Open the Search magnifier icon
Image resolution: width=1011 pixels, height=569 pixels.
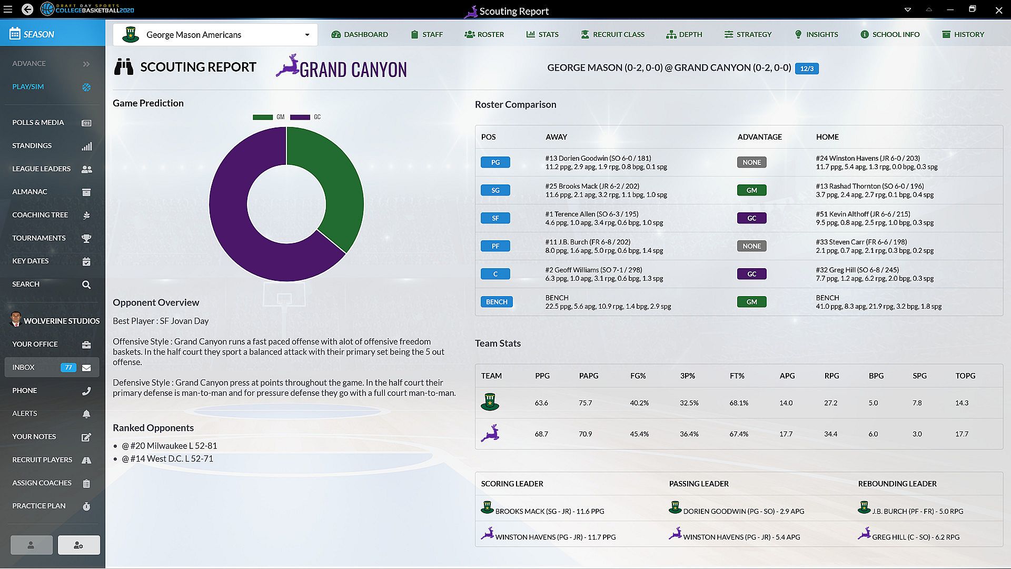click(86, 284)
